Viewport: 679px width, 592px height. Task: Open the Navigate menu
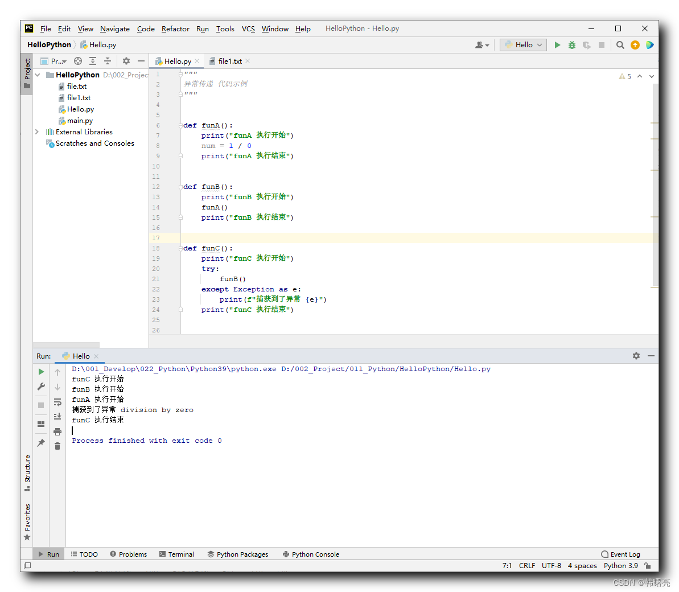(x=115, y=28)
